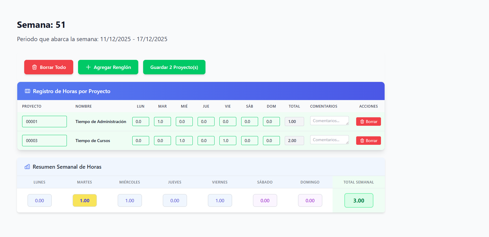
Task: Click the green 3.00 weekly total badge
Action: 359,200
